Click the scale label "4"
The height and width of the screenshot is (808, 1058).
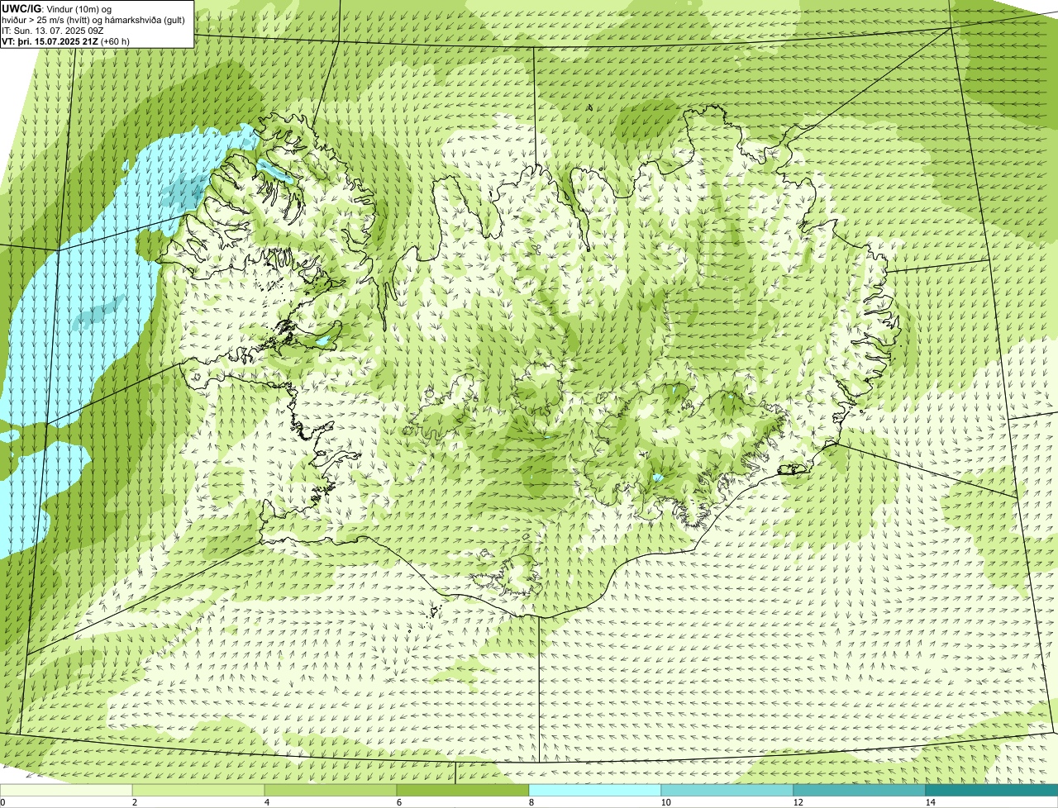[266, 802]
